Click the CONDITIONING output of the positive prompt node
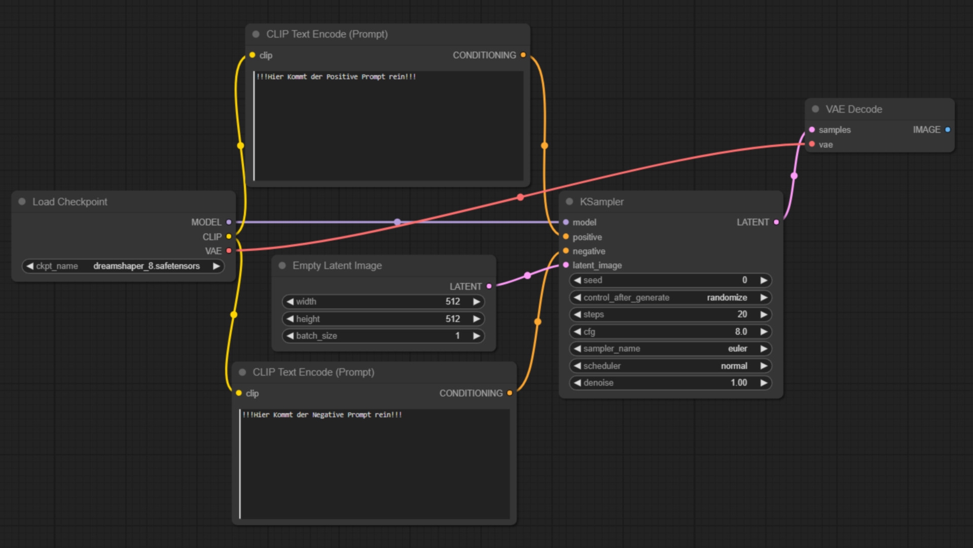This screenshot has width=973, height=548. tap(523, 55)
